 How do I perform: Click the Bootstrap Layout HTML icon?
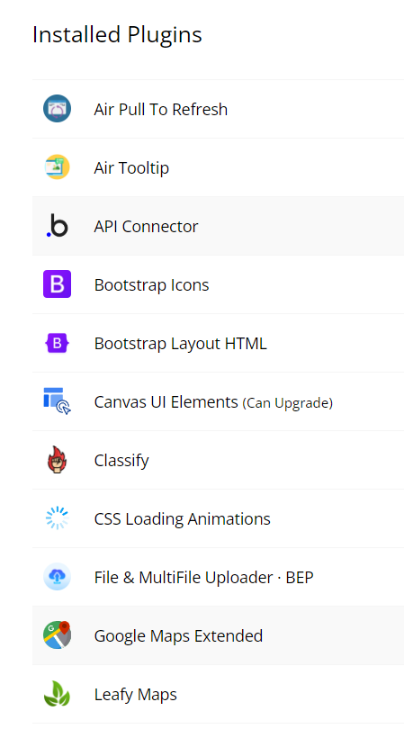(57, 343)
